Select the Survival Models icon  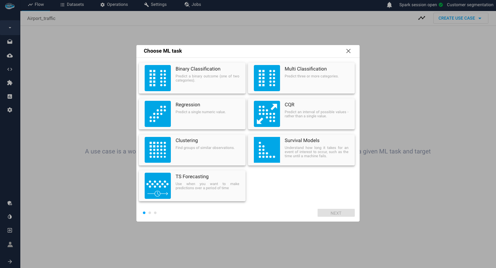267,150
